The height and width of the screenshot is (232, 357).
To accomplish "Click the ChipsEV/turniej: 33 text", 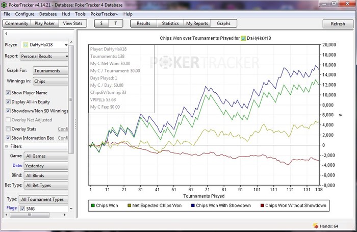I will (108, 92).
